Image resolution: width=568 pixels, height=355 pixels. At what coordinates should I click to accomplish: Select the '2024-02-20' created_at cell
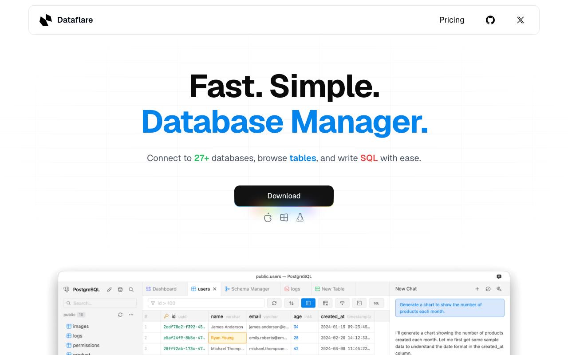point(346,338)
